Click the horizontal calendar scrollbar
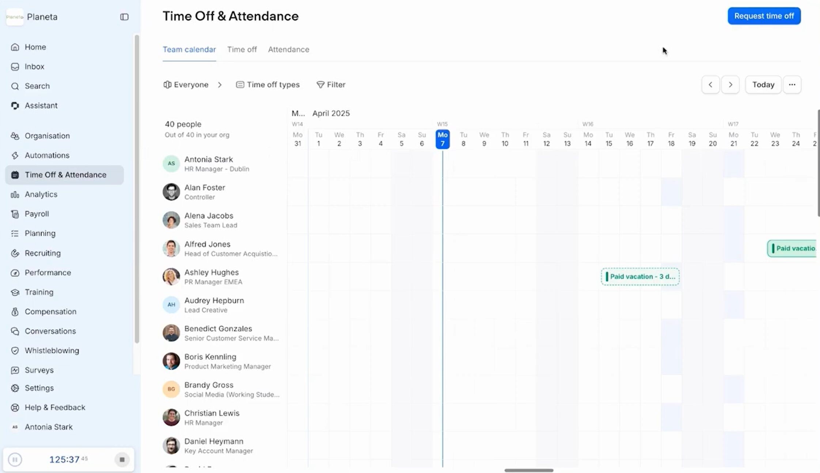The height and width of the screenshot is (473, 820). click(x=529, y=470)
